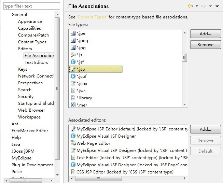223x183 pixels.
Task: Click the CSS JSP Editor icon
Action: (x=73, y=172)
